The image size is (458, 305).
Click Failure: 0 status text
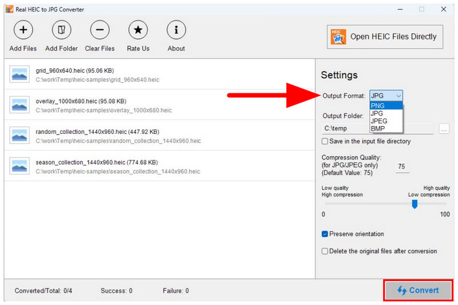click(x=176, y=291)
